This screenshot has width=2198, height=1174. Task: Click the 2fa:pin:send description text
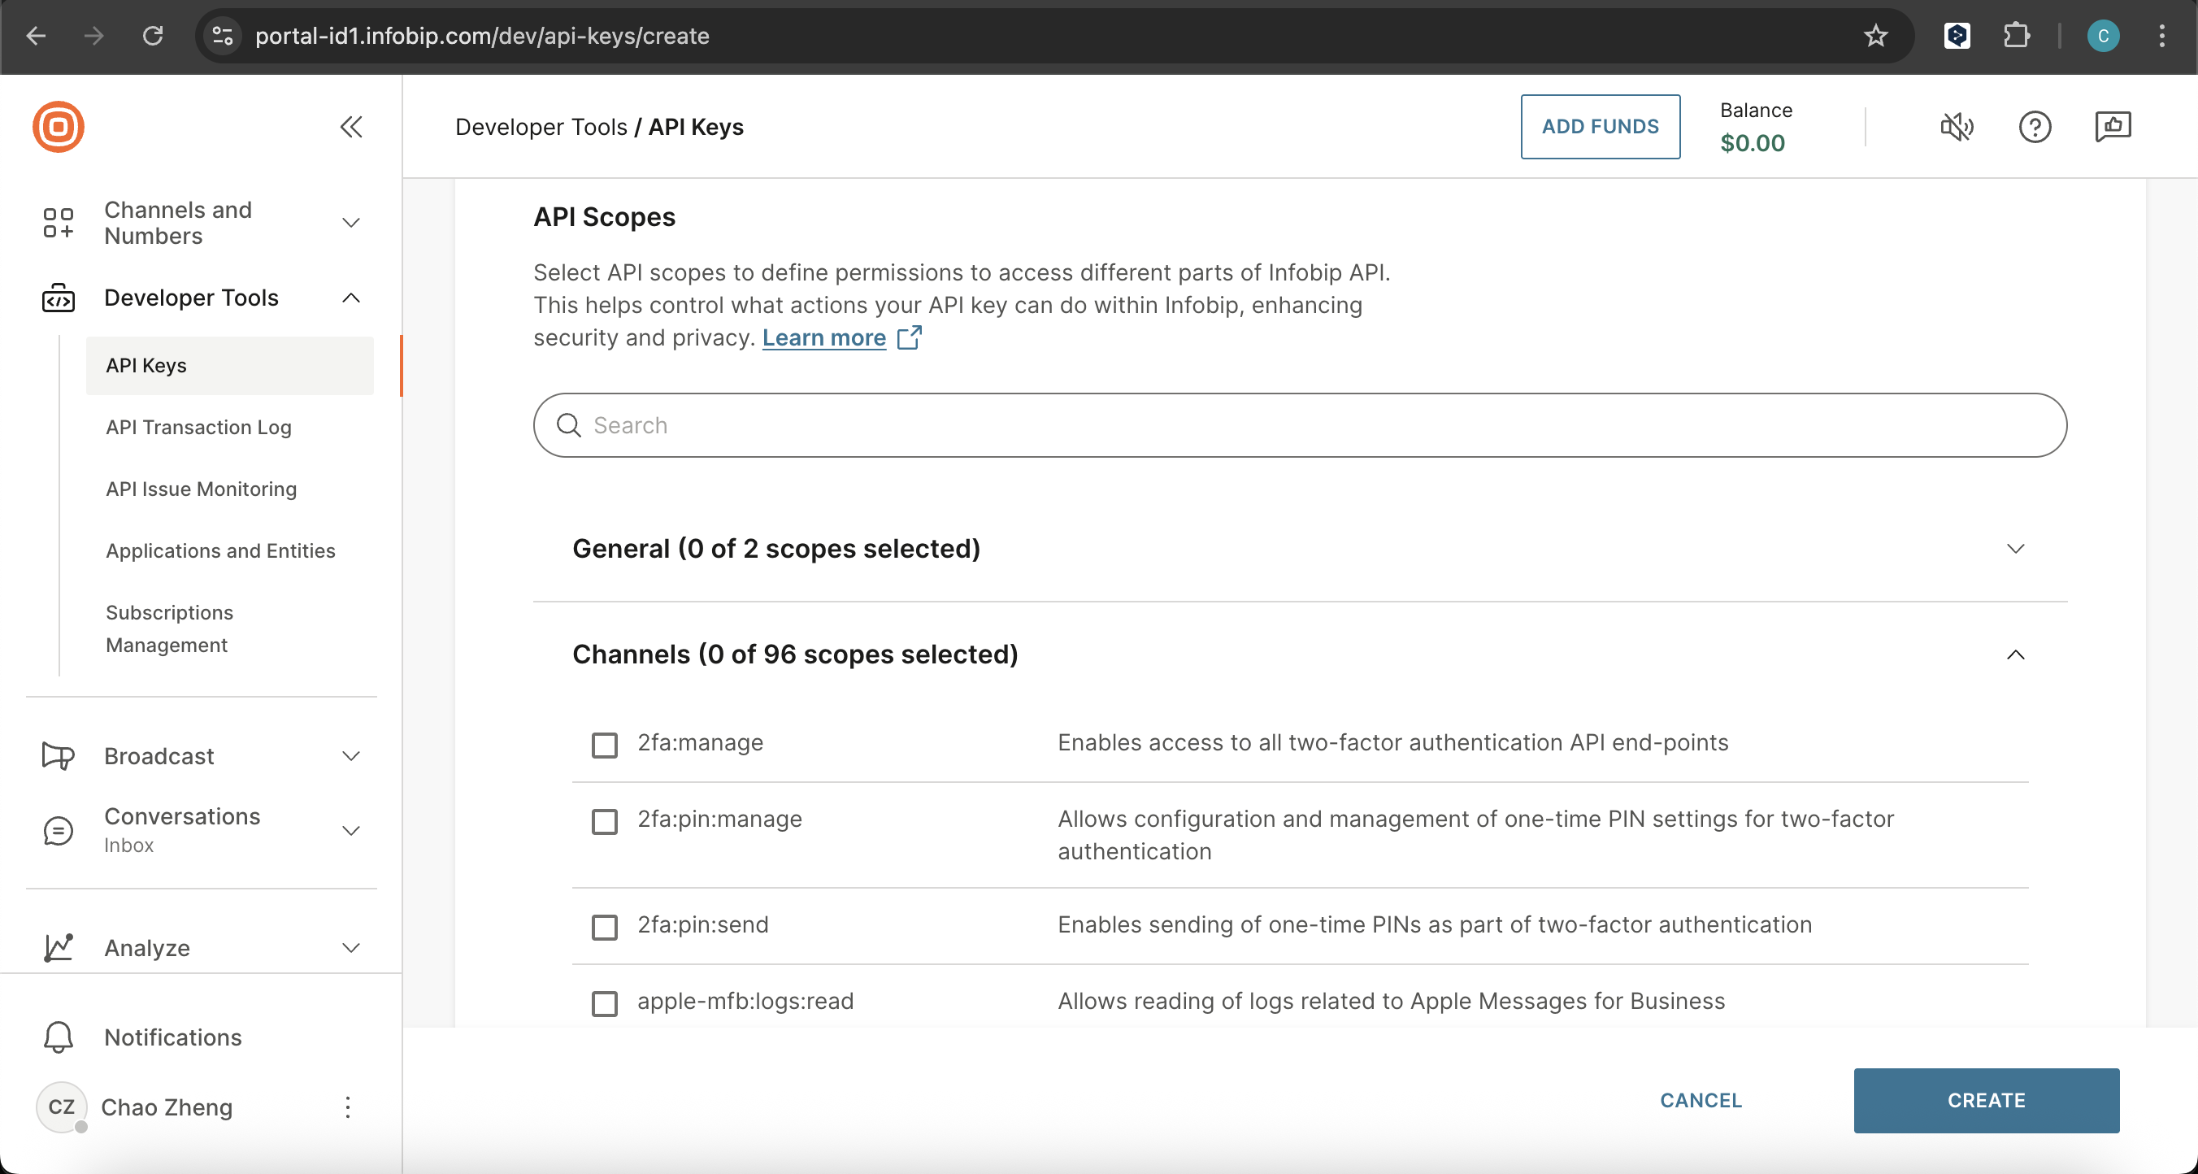pyautogui.click(x=1435, y=924)
